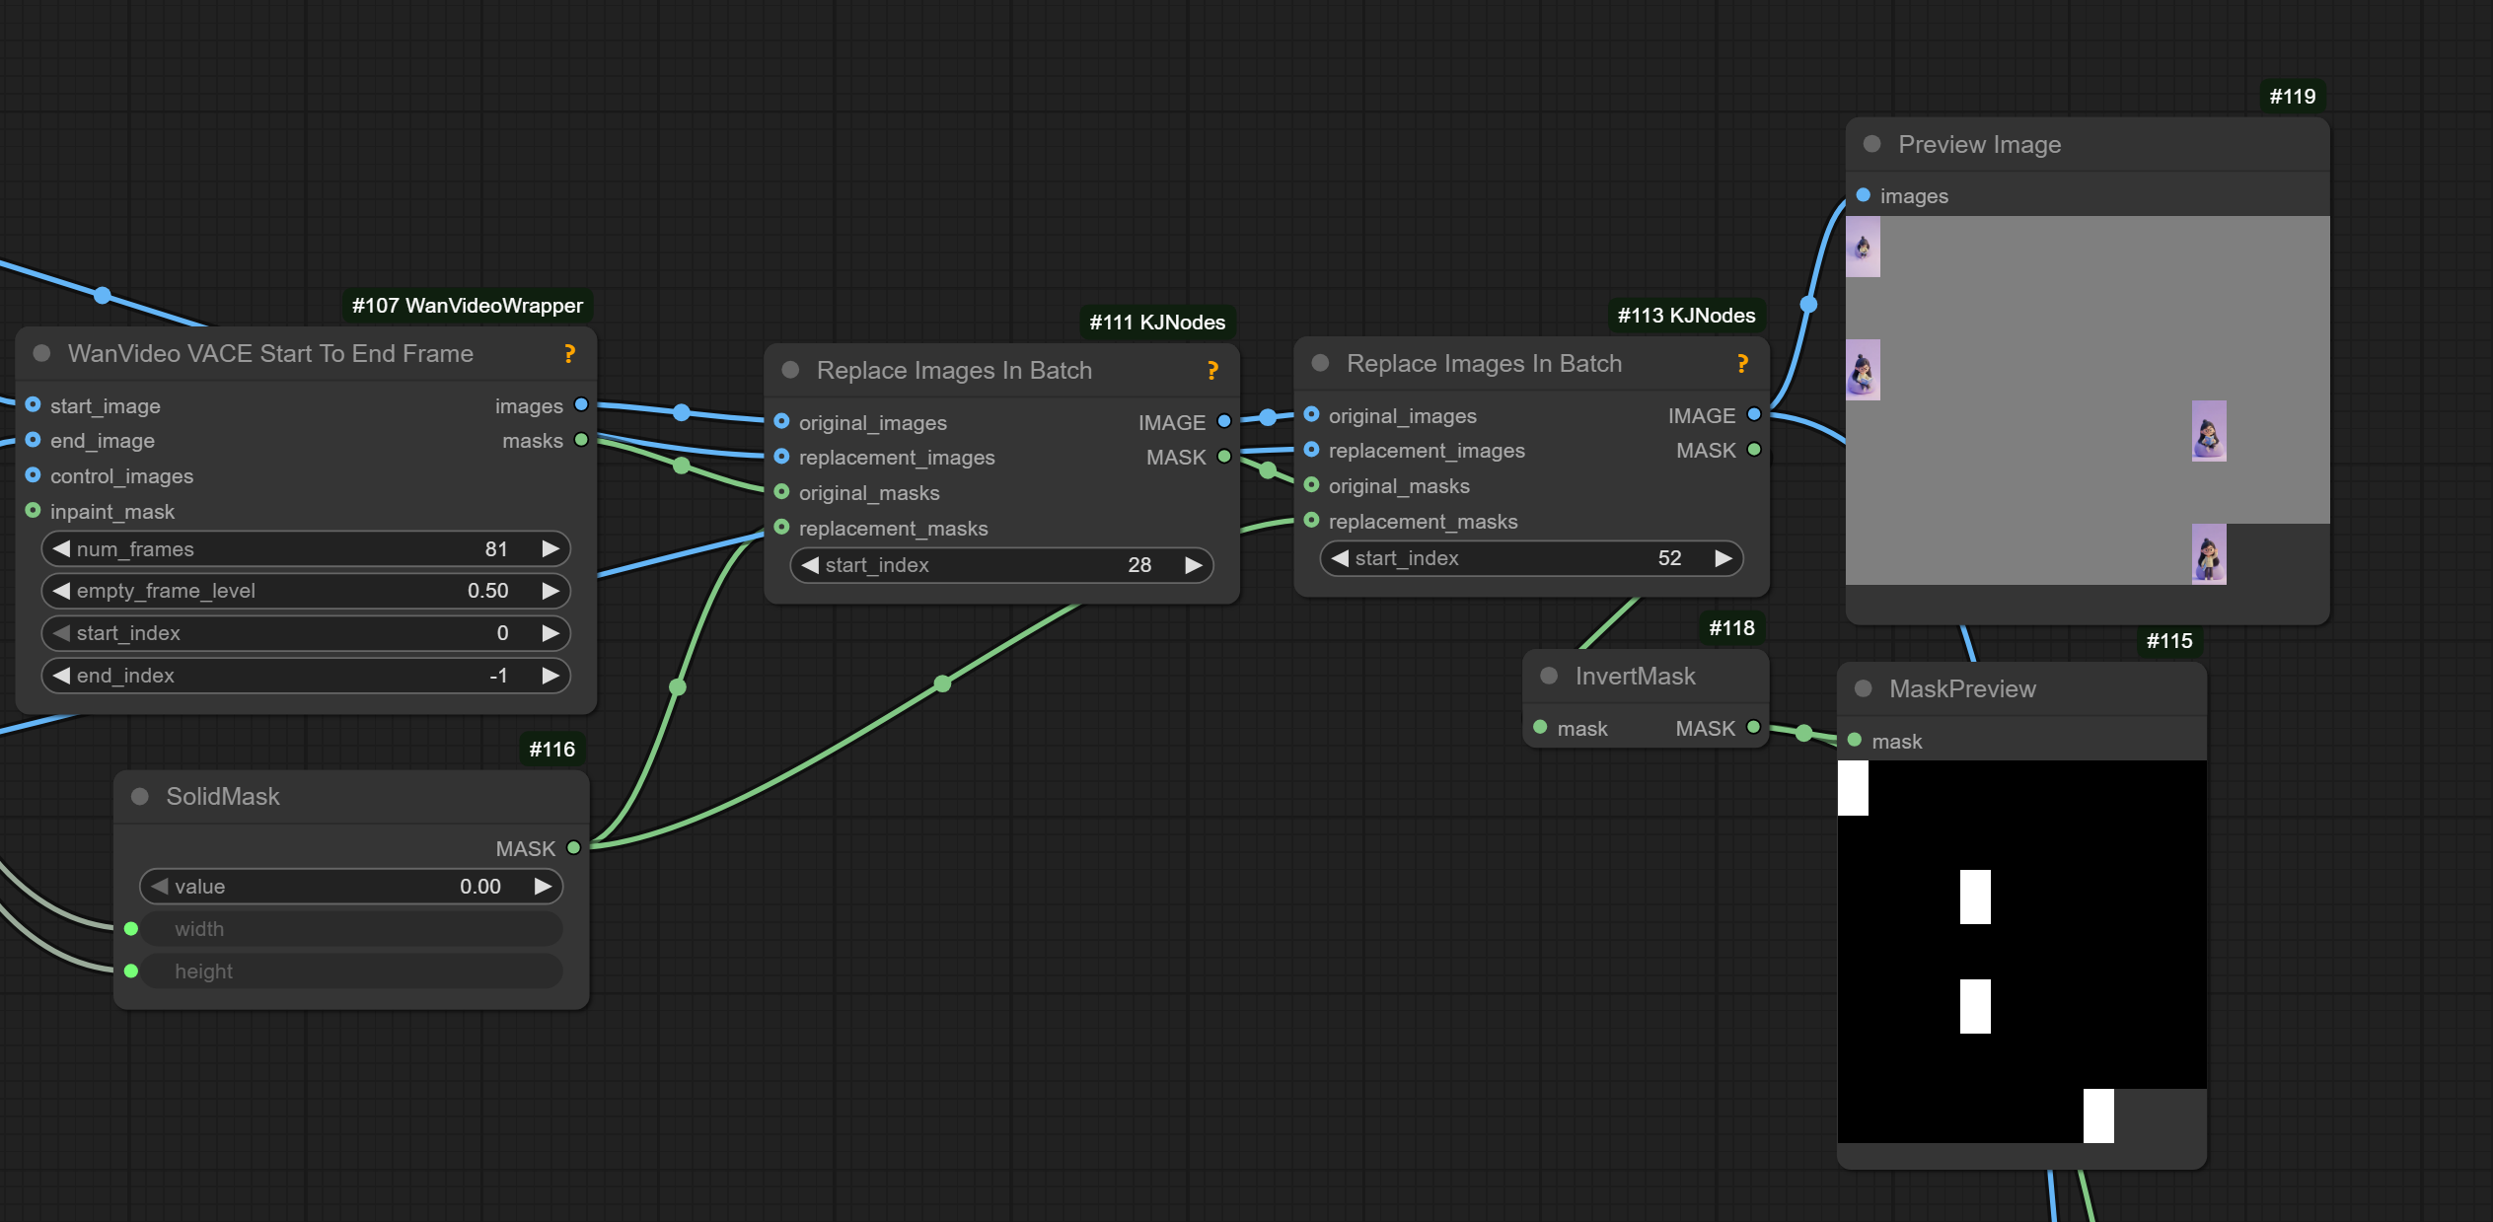Click help icon on node #111

click(1212, 370)
